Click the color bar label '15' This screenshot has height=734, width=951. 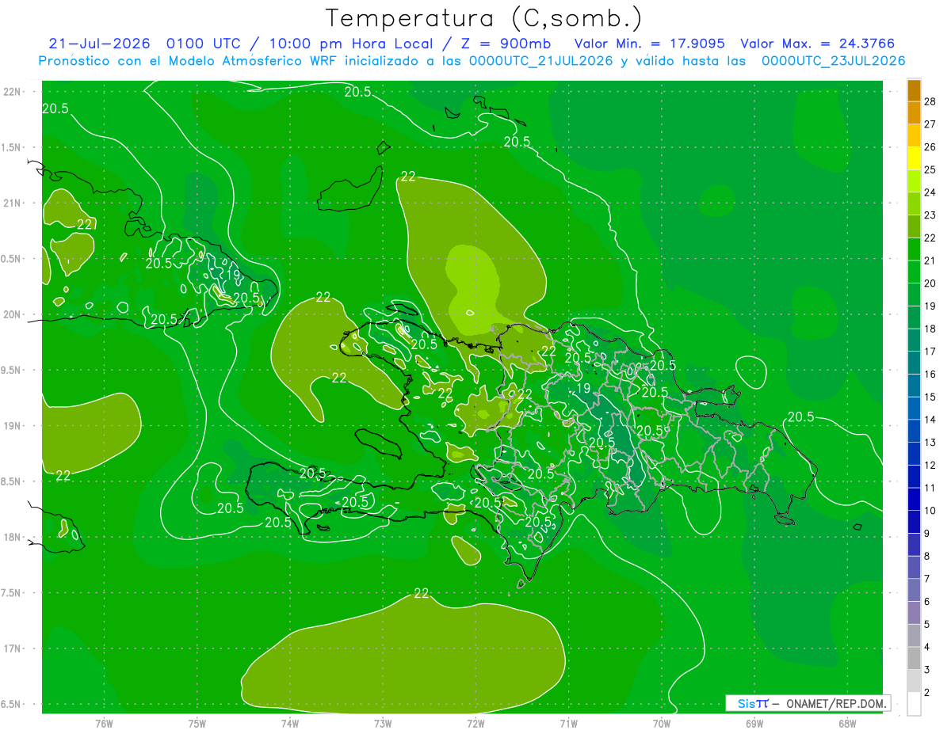coord(930,397)
